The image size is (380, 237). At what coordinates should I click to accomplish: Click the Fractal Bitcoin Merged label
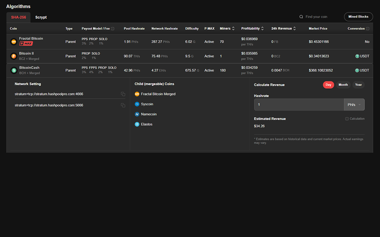coord(158,94)
